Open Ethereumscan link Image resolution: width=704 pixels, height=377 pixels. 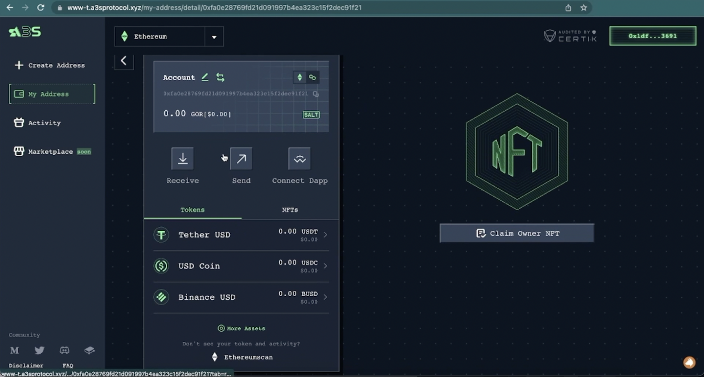click(242, 357)
